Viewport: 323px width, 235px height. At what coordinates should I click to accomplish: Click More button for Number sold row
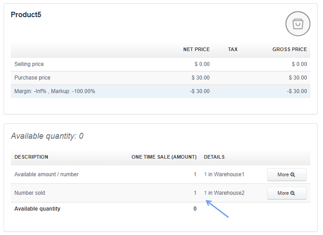pos(286,193)
